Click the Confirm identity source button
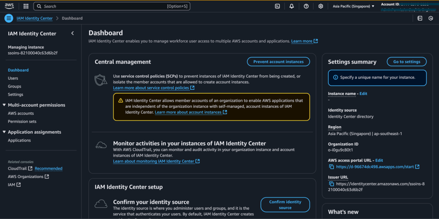The width and height of the screenshot is (439, 219). [x=285, y=205]
